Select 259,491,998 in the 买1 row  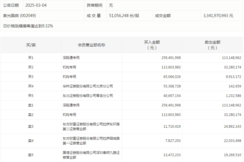point(171,58)
